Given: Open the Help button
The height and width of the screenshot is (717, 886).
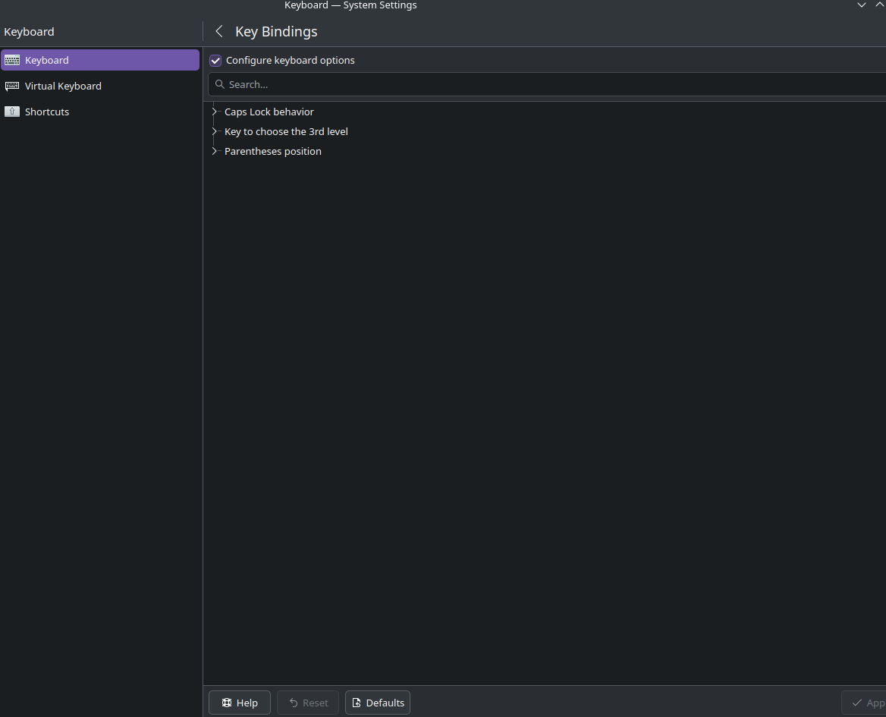Looking at the screenshot, I should (x=240, y=703).
